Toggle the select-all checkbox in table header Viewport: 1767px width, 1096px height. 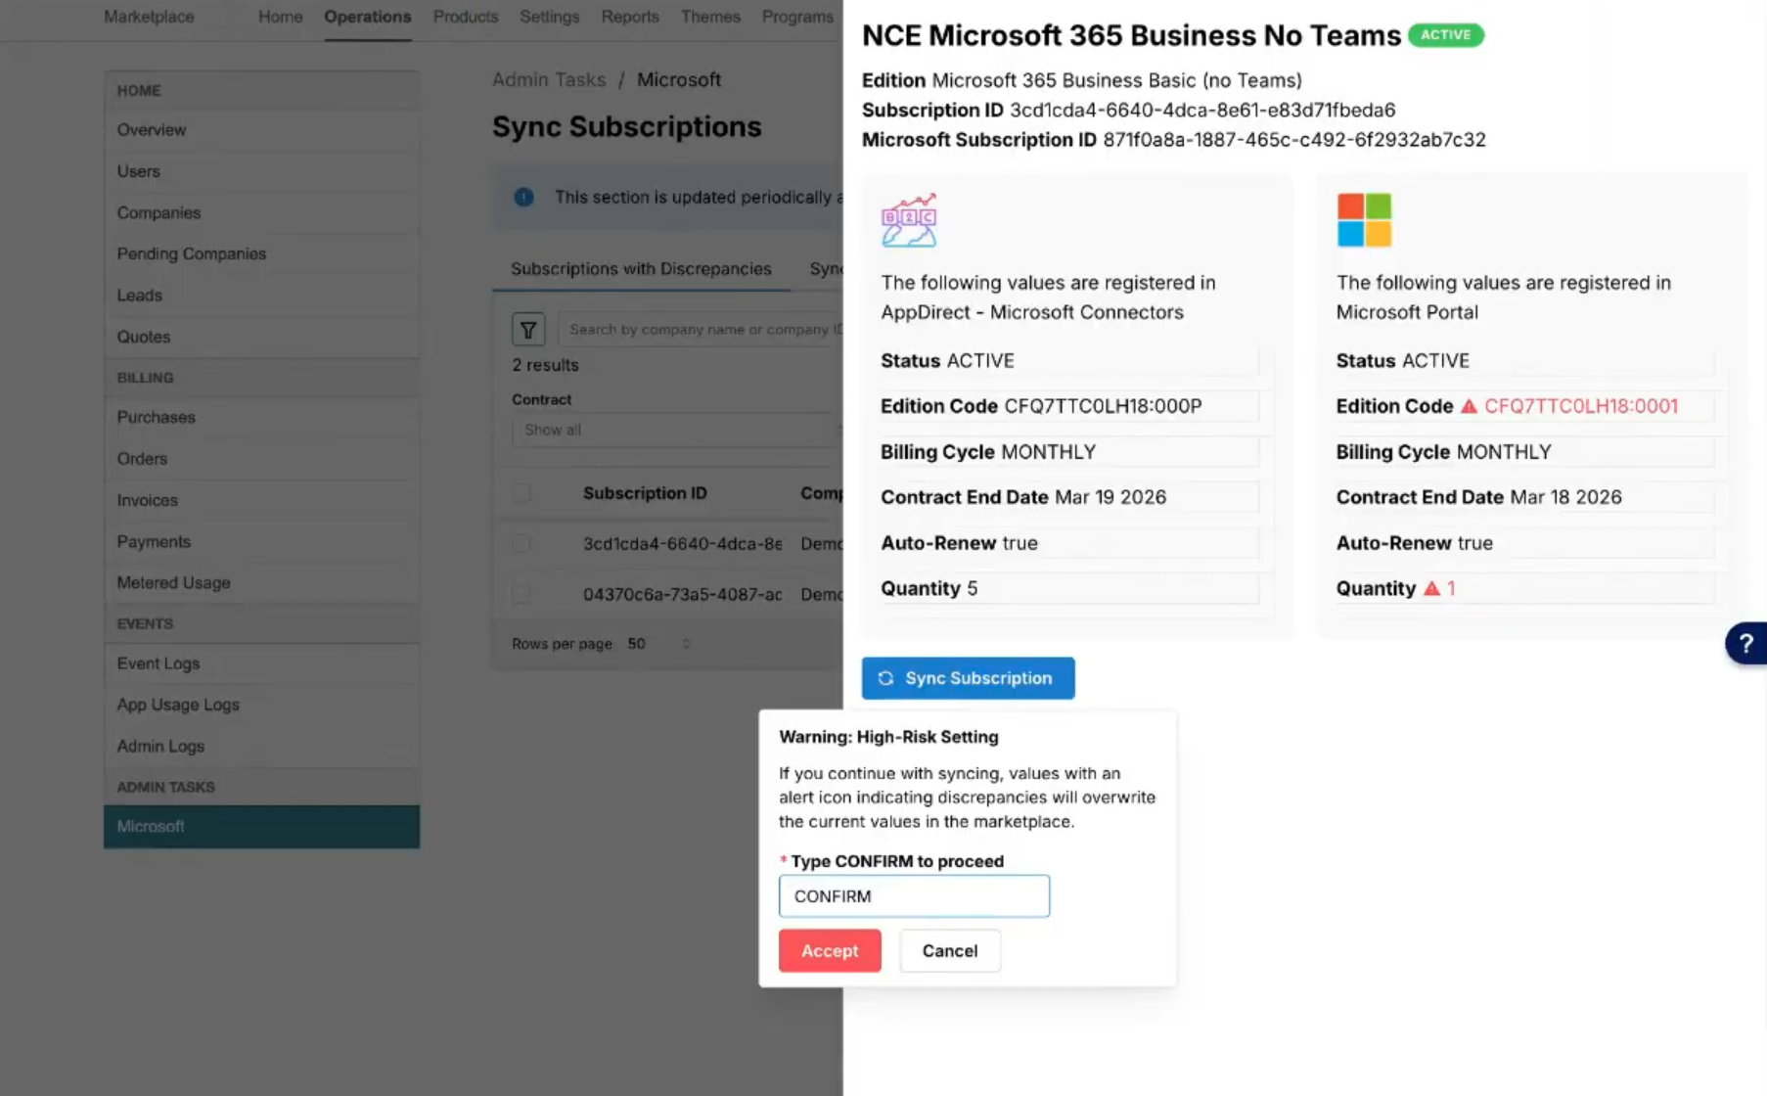pos(521,493)
